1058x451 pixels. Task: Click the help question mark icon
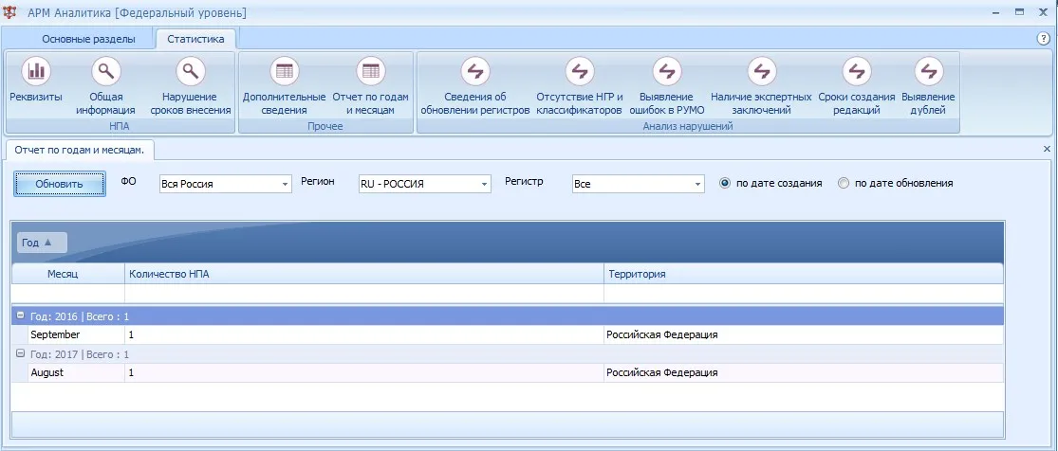click(1043, 39)
